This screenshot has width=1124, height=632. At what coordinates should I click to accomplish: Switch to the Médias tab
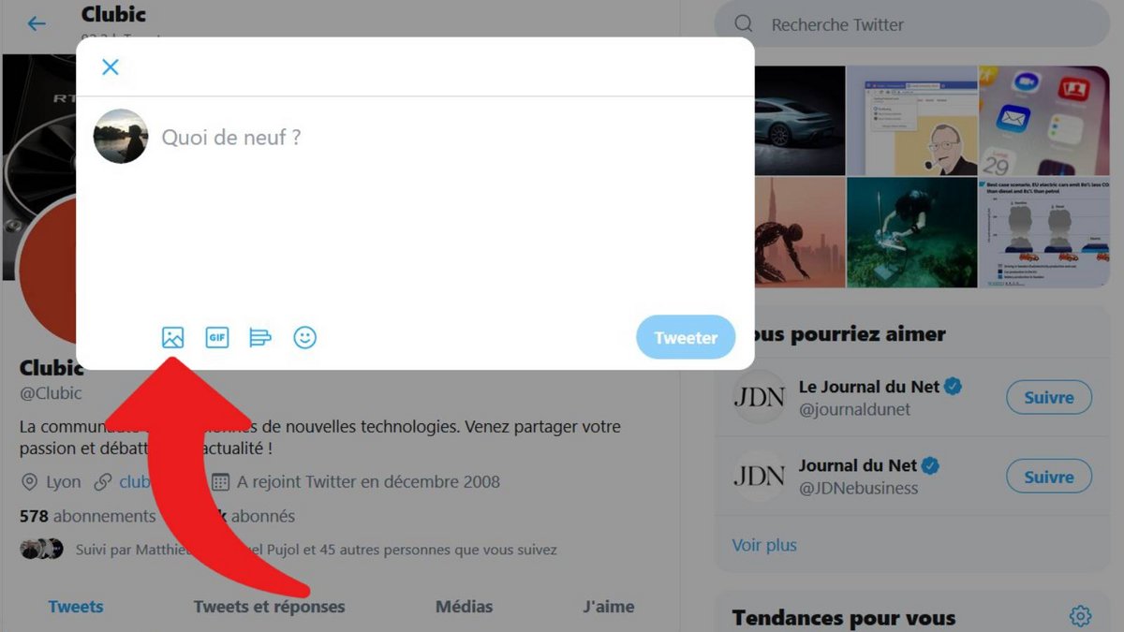[x=464, y=607]
